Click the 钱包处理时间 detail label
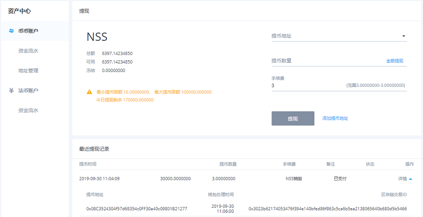The height and width of the screenshot is (217, 423). 221,194
